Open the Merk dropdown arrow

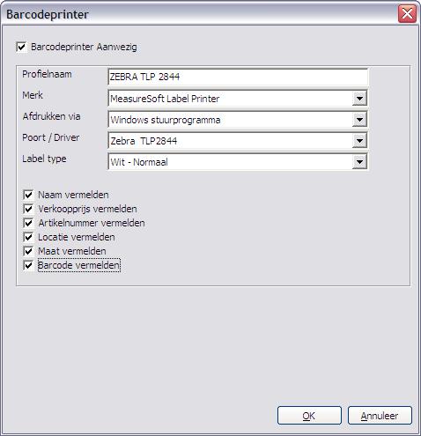coord(359,99)
